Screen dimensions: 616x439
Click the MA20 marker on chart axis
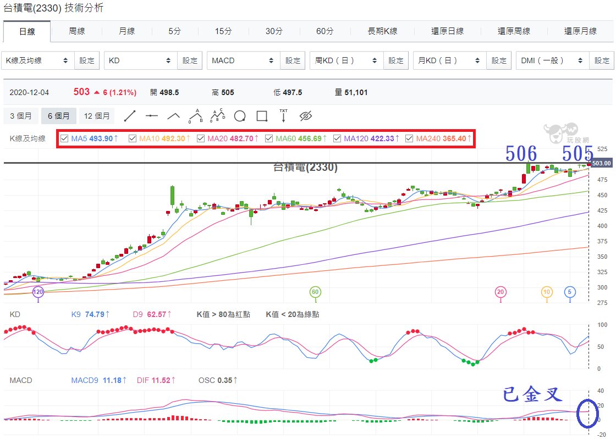click(x=500, y=292)
